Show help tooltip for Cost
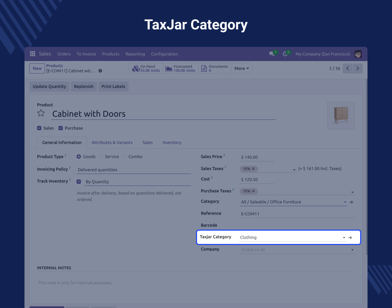This screenshot has width=392, height=308. tap(212, 178)
